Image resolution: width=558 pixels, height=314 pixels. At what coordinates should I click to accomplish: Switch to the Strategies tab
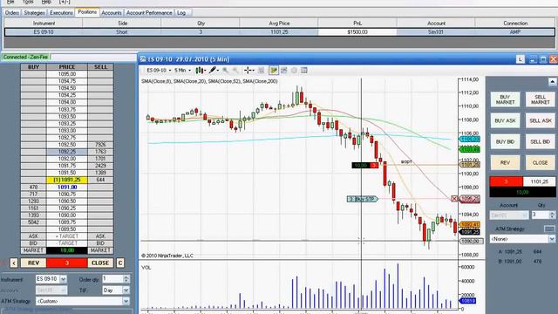pos(35,13)
